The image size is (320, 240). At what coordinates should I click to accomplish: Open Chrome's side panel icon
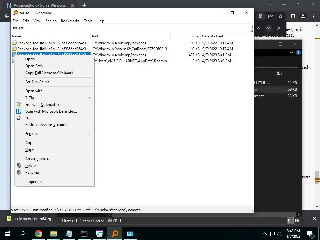point(293,16)
